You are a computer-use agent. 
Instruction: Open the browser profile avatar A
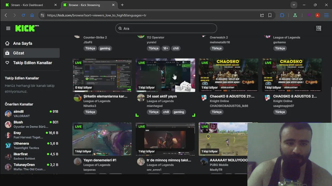coord(317,15)
